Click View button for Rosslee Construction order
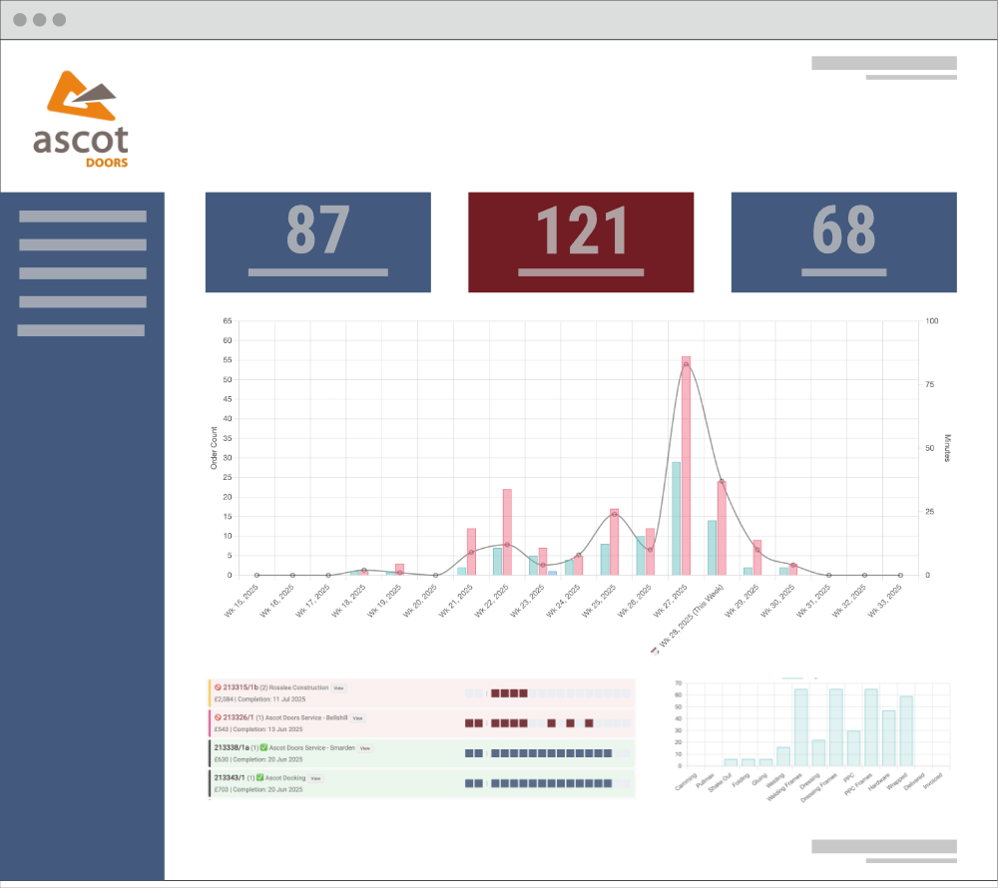This screenshot has height=888, width=998. click(x=339, y=688)
